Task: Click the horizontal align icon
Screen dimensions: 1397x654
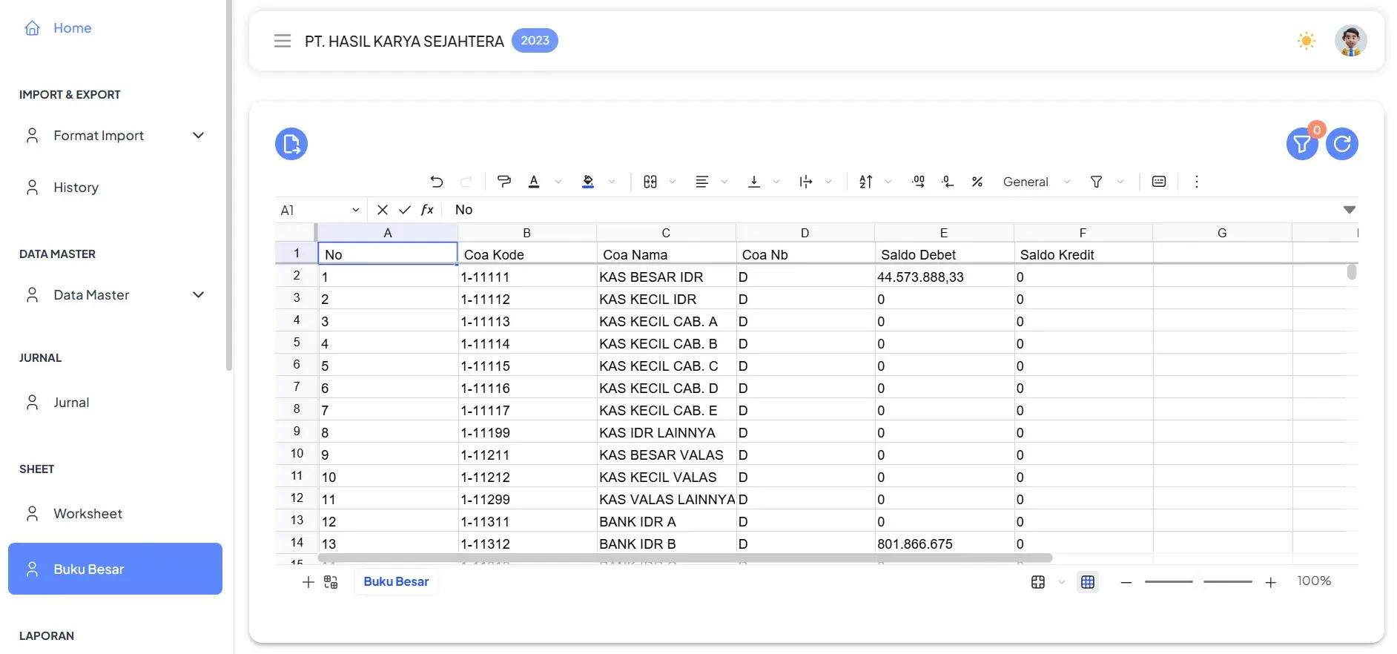Action: (702, 182)
